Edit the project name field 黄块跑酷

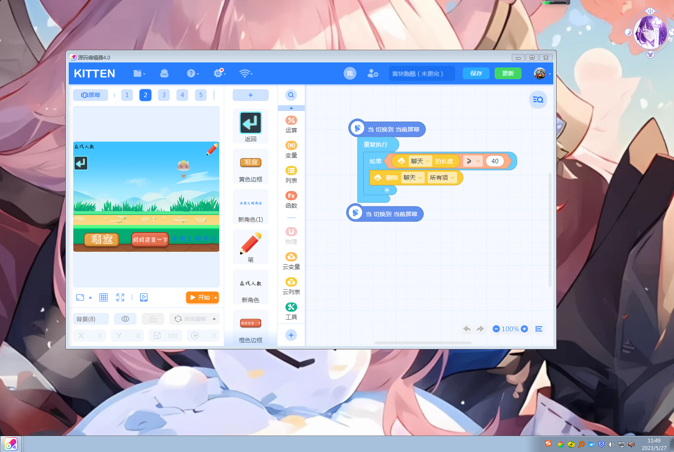(422, 74)
